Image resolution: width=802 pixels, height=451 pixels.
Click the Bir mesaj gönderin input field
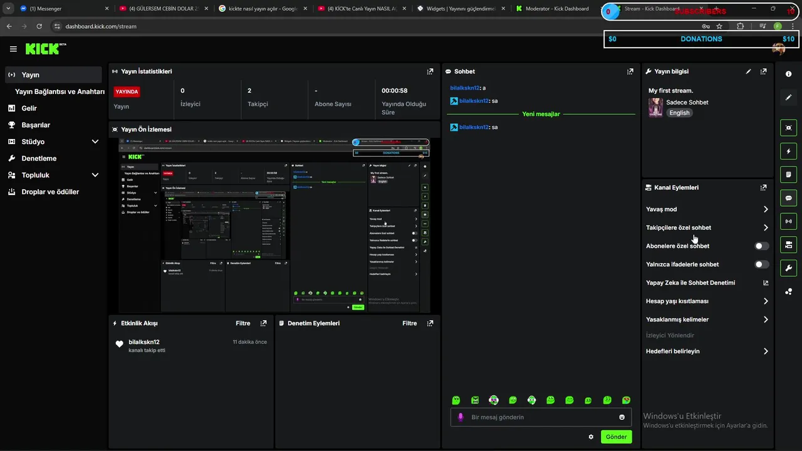pyautogui.click(x=541, y=417)
